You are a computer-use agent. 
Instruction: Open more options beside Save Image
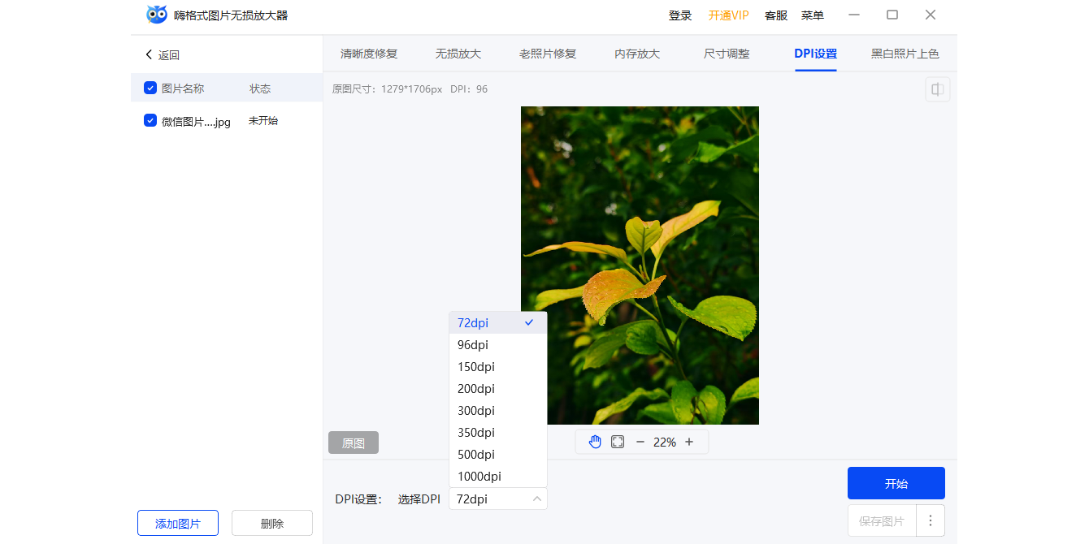pyautogui.click(x=931, y=520)
